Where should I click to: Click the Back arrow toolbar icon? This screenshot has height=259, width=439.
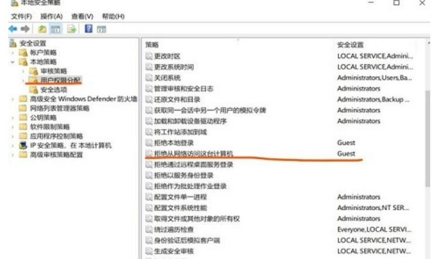click(12, 29)
